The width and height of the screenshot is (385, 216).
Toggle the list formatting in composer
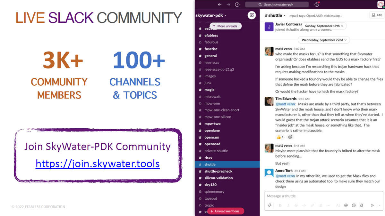320,205
